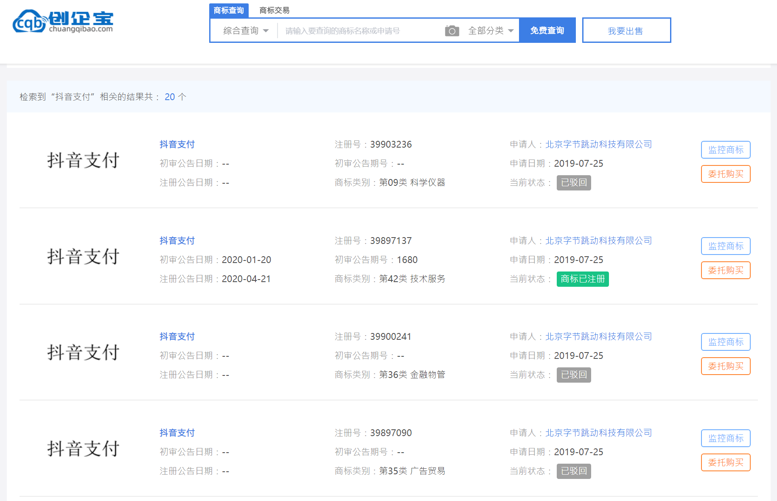Switch to the 商标查询 tab
Screen dimensions: 777x501
pos(229,10)
